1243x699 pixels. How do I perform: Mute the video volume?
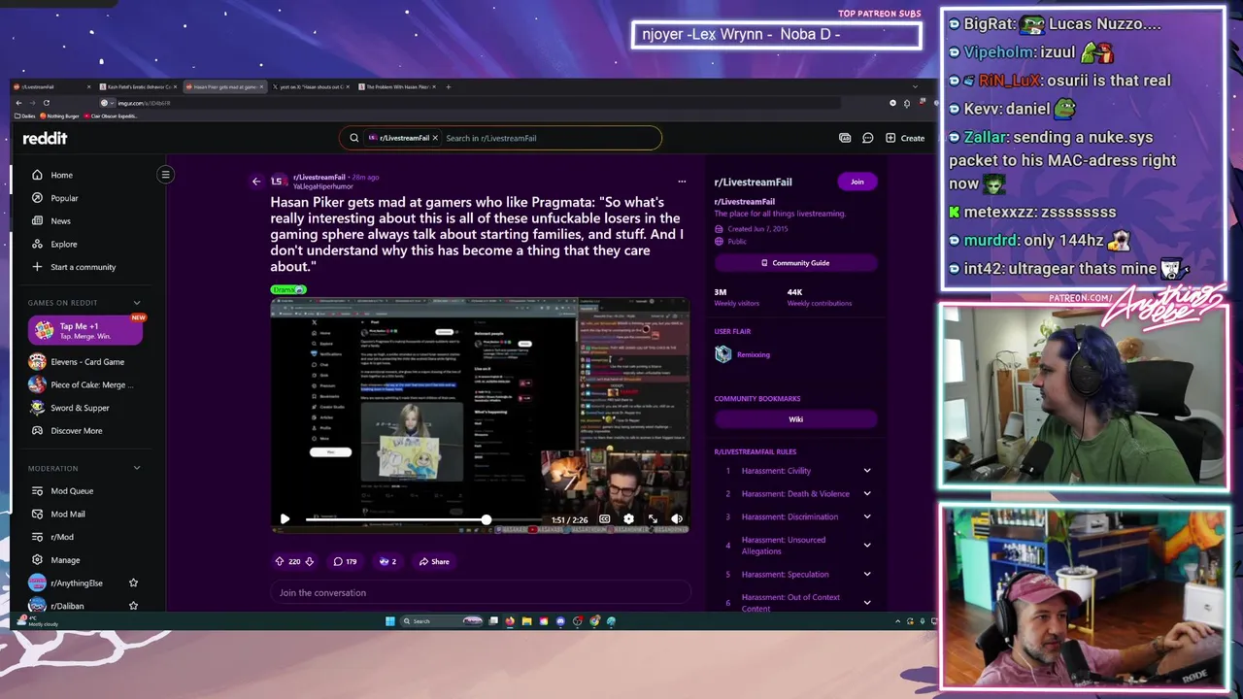pos(677,519)
